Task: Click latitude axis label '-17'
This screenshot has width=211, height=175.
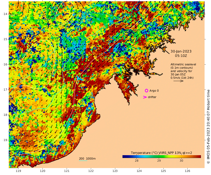Action: (x=5, y=90)
